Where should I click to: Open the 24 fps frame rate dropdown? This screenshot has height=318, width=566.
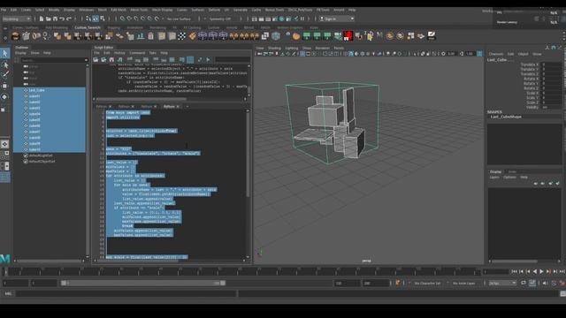(502, 284)
